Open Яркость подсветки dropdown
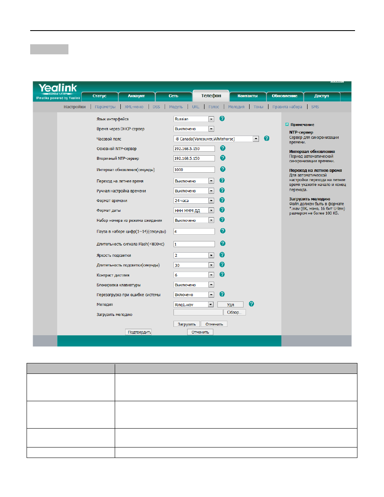 click(x=194, y=255)
